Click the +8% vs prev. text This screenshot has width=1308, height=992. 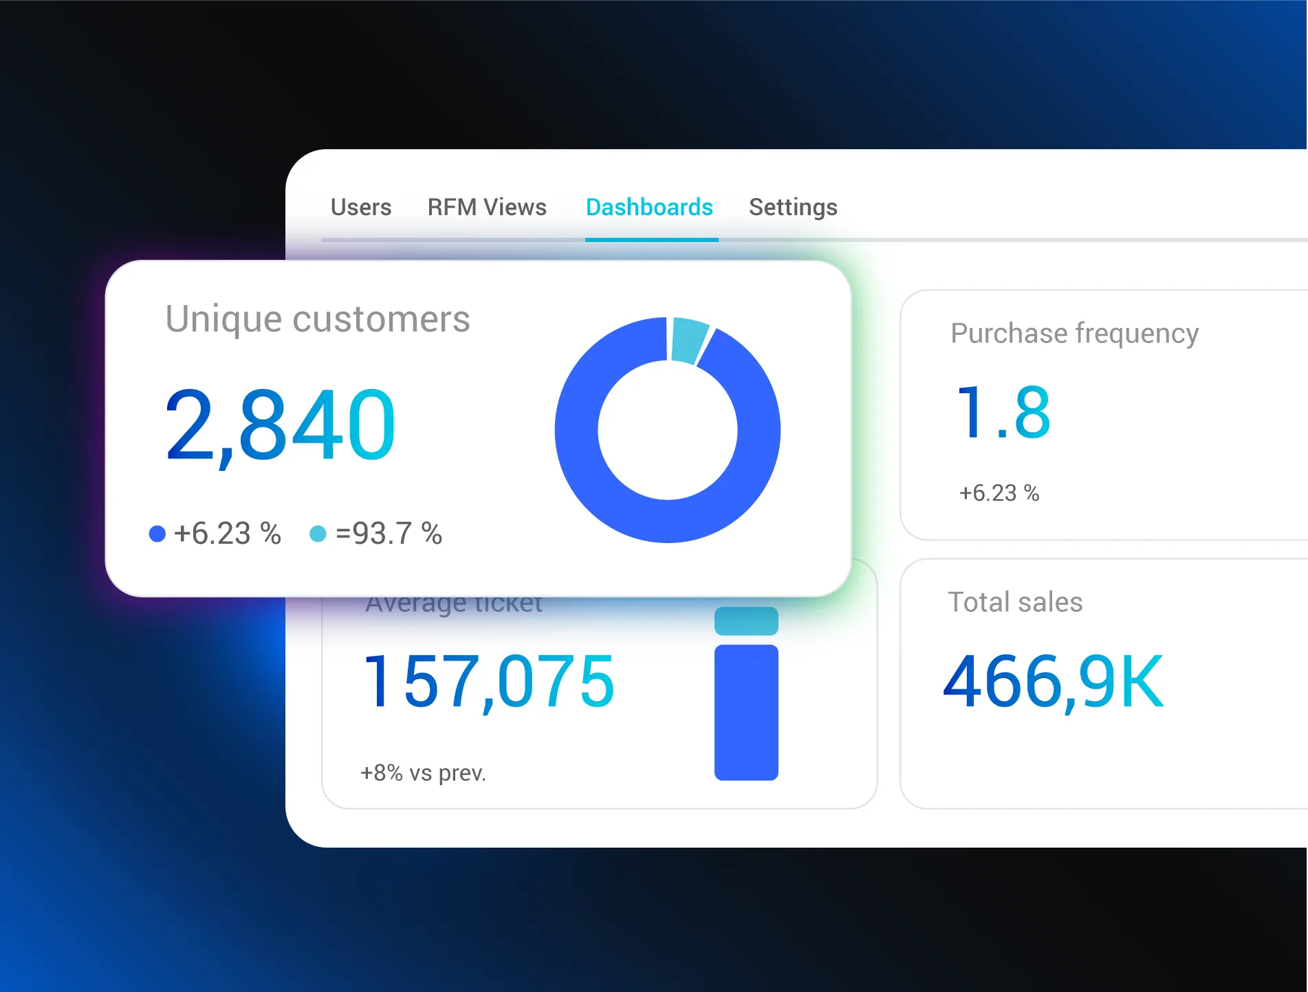(x=424, y=773)
